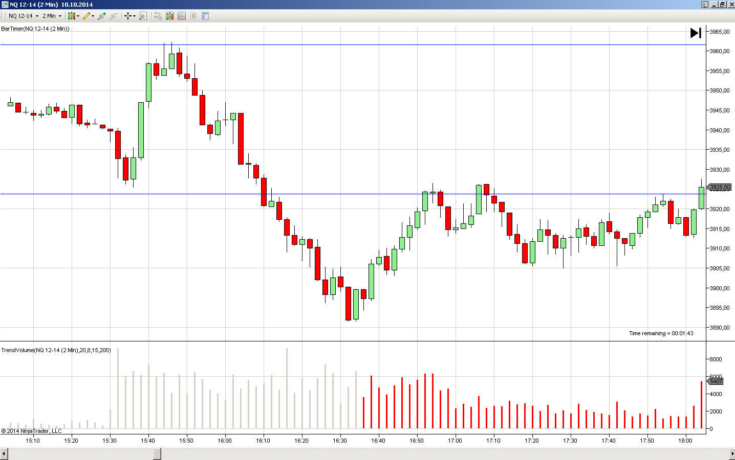735x460 pixels.
Task: Click the horizontal scrollbar thumb
Action: (x=157, y=453)
